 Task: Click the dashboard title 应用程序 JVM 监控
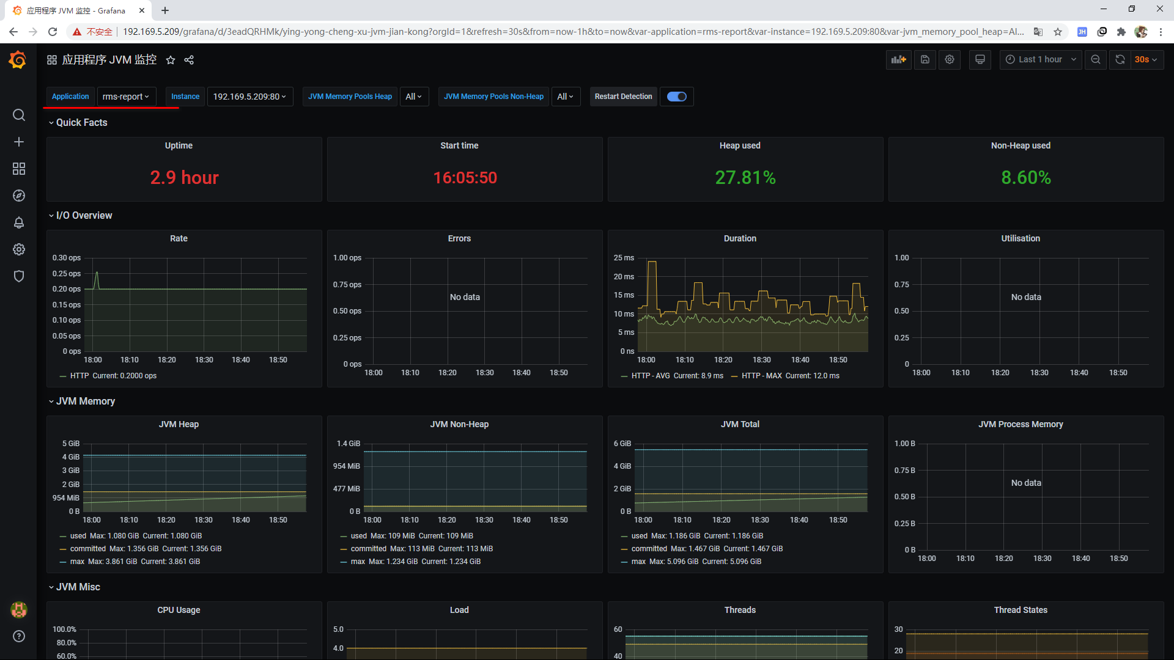[x=109, y=60]
